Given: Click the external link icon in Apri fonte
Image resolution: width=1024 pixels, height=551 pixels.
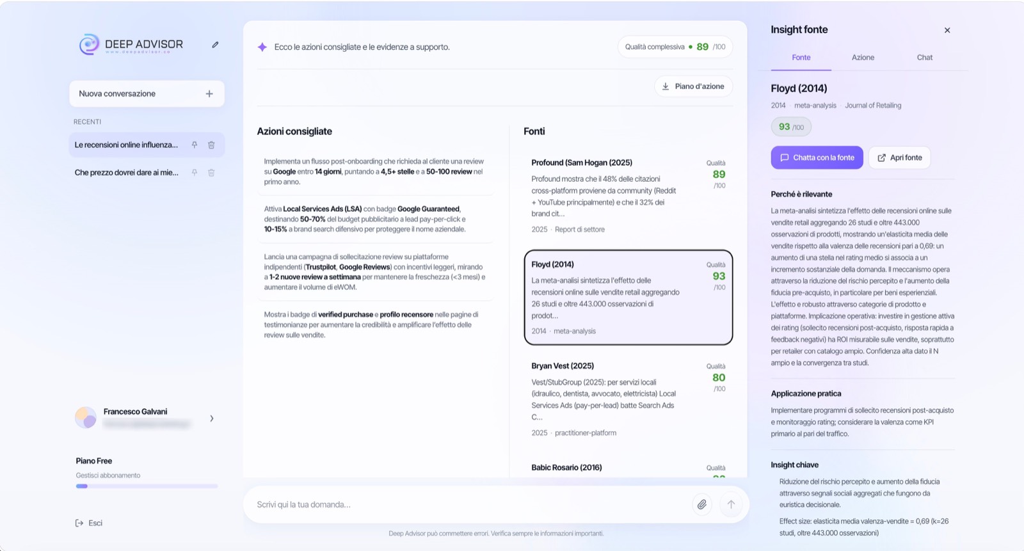Looking at the screenshot, I should point(881,157).
